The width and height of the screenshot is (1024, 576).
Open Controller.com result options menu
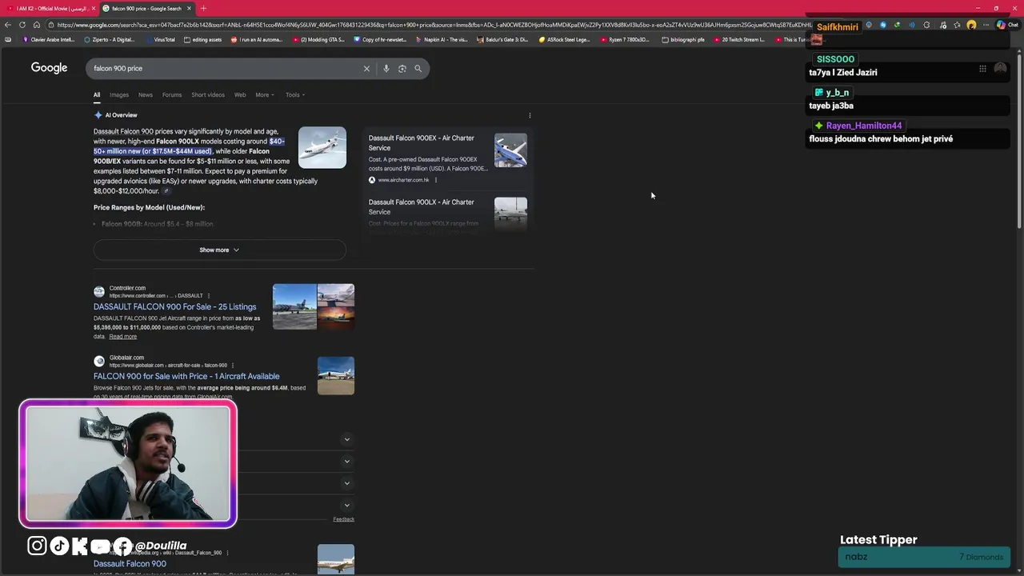click(x=209, y=296)
